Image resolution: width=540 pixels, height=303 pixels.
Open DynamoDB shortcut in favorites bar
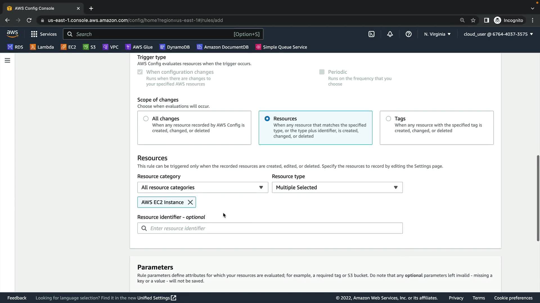point(175,47)
